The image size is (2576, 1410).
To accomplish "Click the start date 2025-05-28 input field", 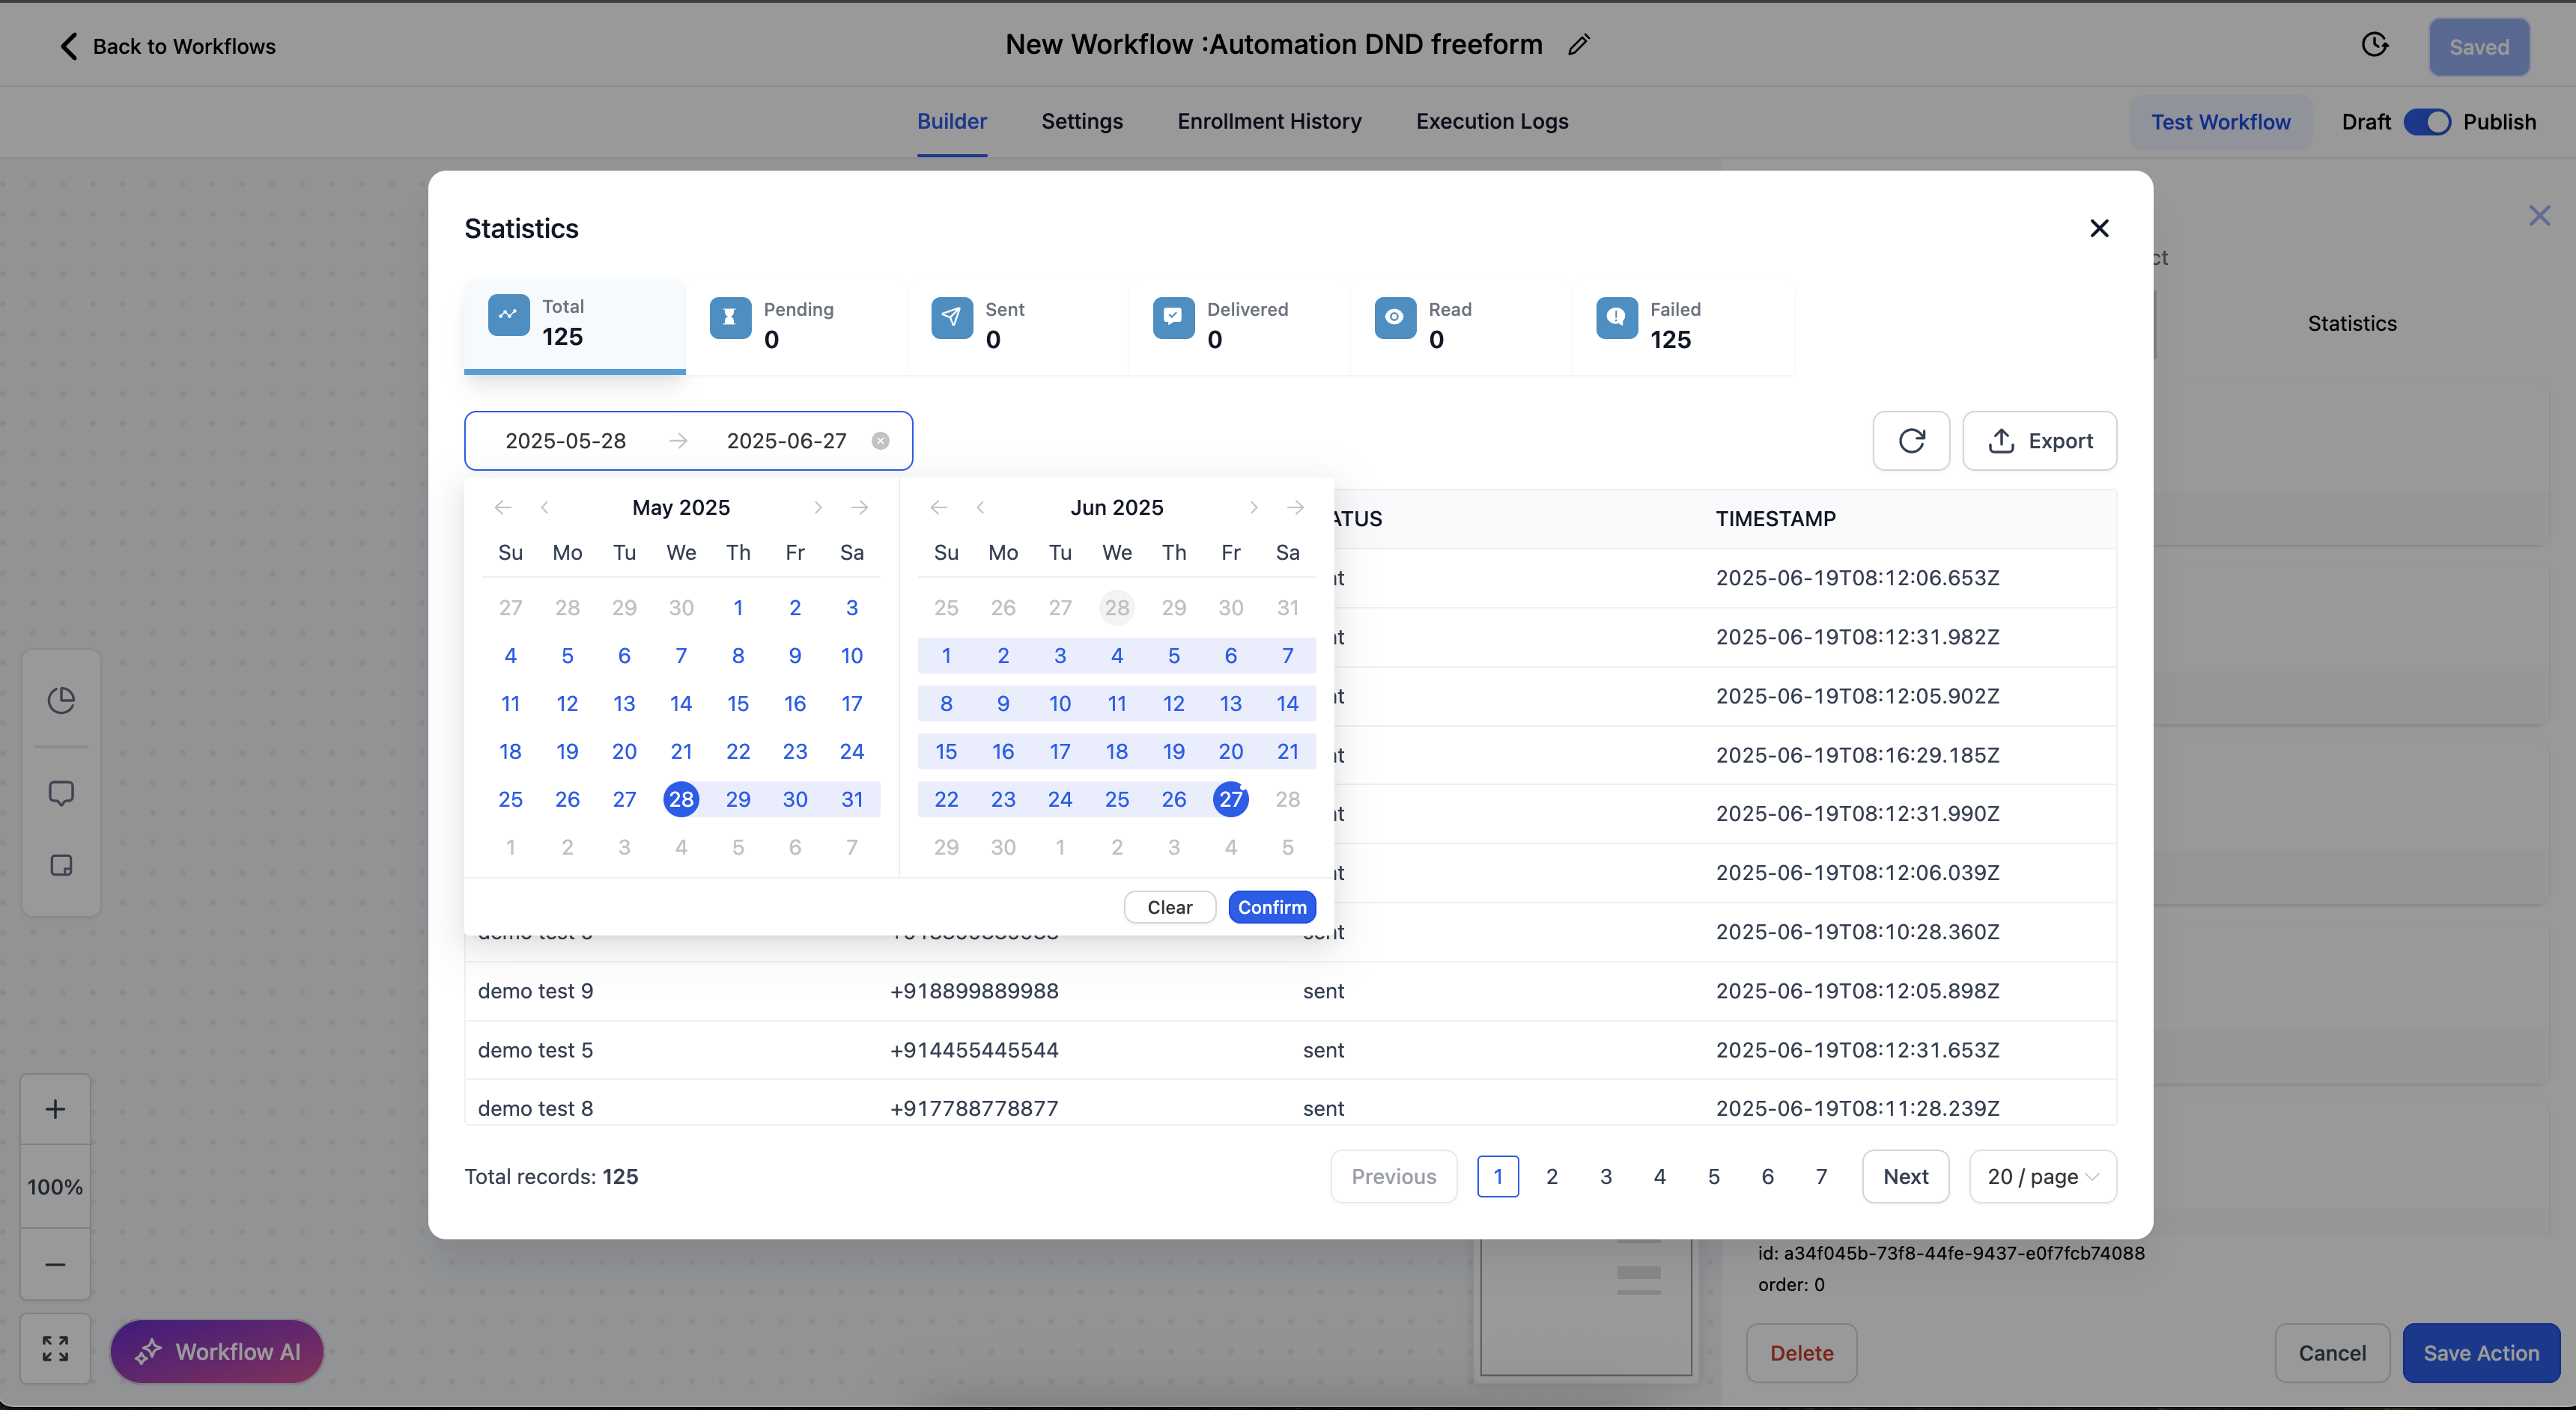I will (x=566, y=441).
